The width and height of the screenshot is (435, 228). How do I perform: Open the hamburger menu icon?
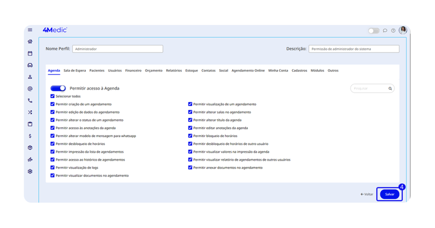30,30
